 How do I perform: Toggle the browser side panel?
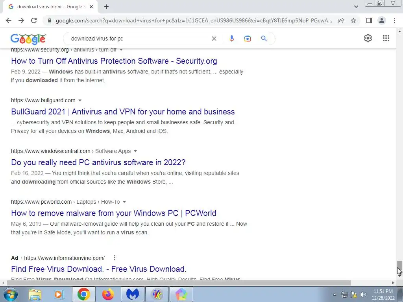point(369,20)
